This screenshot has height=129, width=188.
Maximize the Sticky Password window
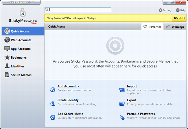172,2
